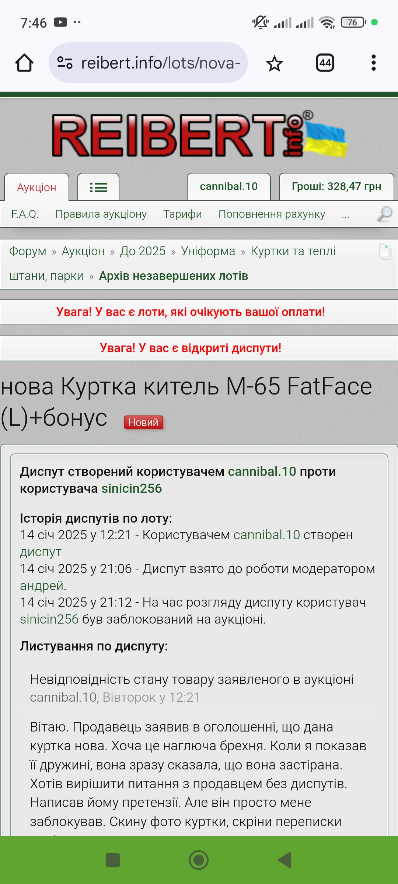398x884 pixels.
Task: Tap the muted bell status icon
Action: pos(261,22)
